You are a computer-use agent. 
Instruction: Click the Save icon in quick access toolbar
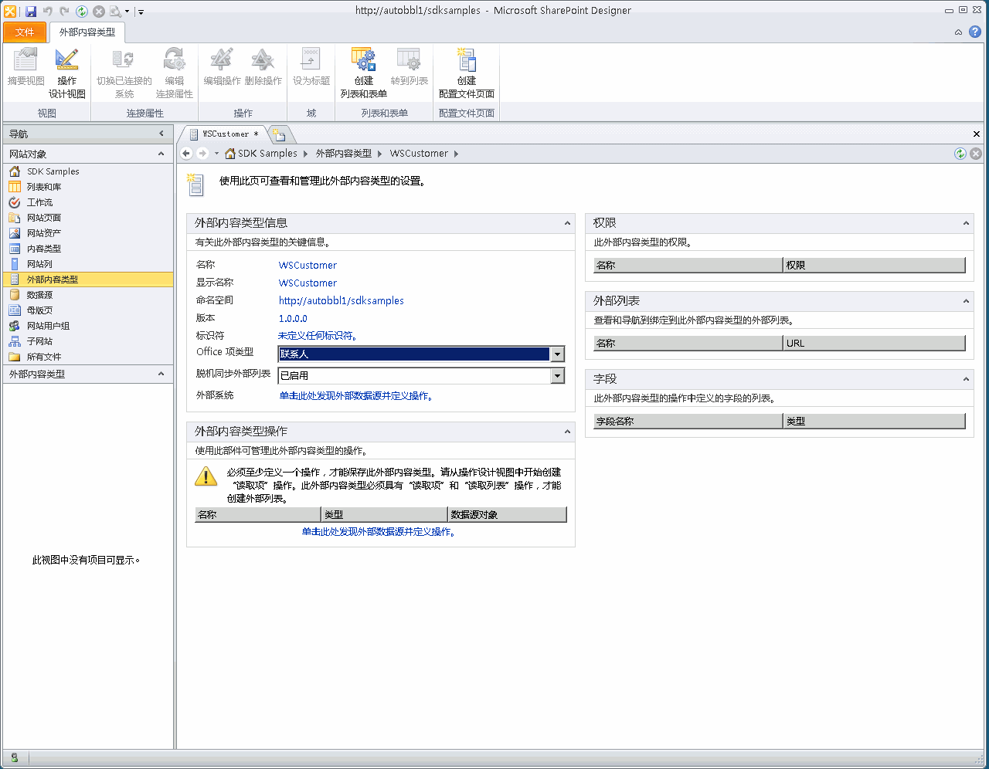click(31, 11)
